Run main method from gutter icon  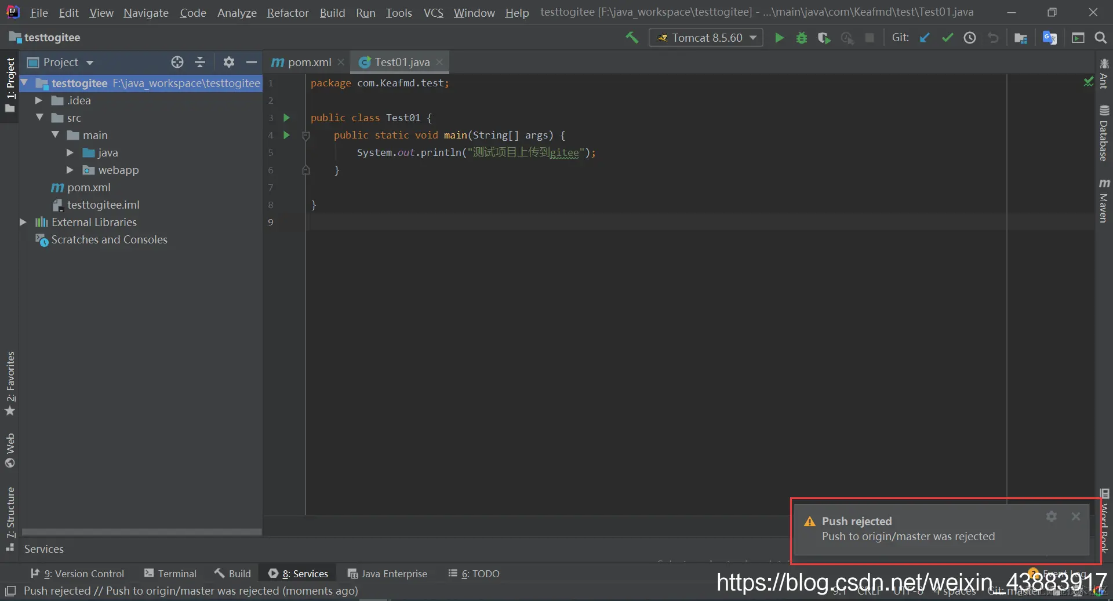(286, 135)
